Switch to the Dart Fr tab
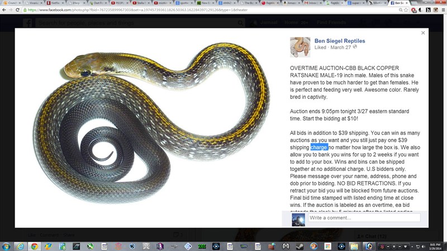Screen dimensions: 447x251 tap(98, 3)
